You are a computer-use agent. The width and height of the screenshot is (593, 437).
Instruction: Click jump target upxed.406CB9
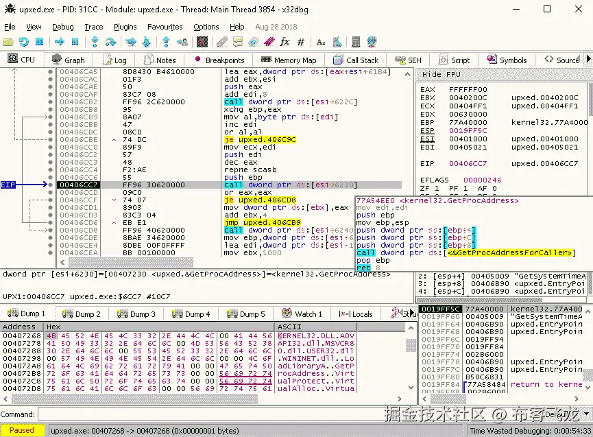[x=272, y=222]
